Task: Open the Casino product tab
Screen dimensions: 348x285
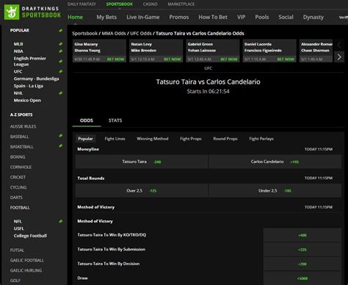Action: coord(151,4)
